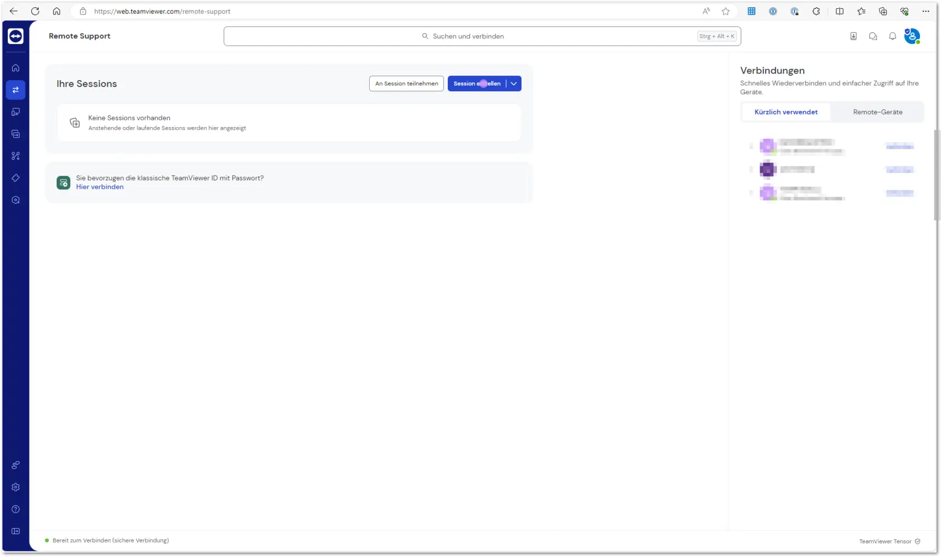Select the Remote Support arrows icon in sidebar
Image resolution: width=941 pixels, height=557 pixels.
tap(16, 90)
